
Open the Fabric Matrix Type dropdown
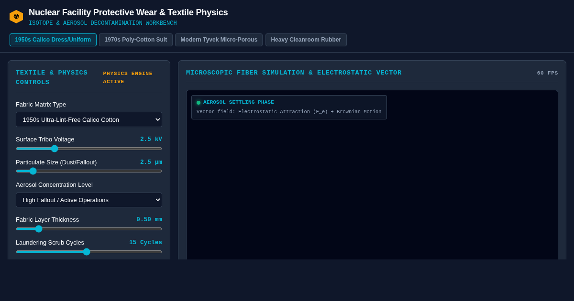point(89,119)
